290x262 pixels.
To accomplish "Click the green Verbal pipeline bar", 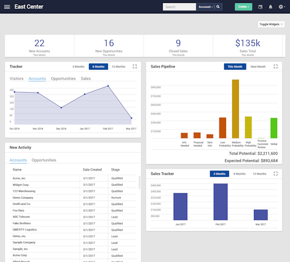I will pyautogui.click(x=274, y=128).
